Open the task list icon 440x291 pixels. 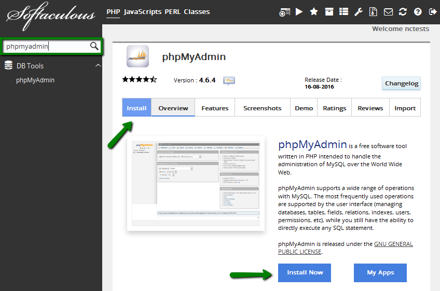pyautogui.click(x=343, y=12)
